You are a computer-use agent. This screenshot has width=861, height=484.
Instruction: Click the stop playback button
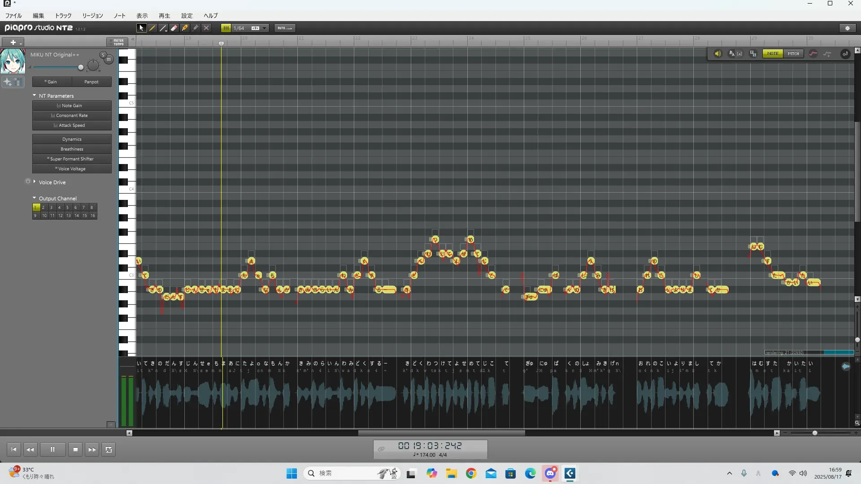(x=75, y=449)
